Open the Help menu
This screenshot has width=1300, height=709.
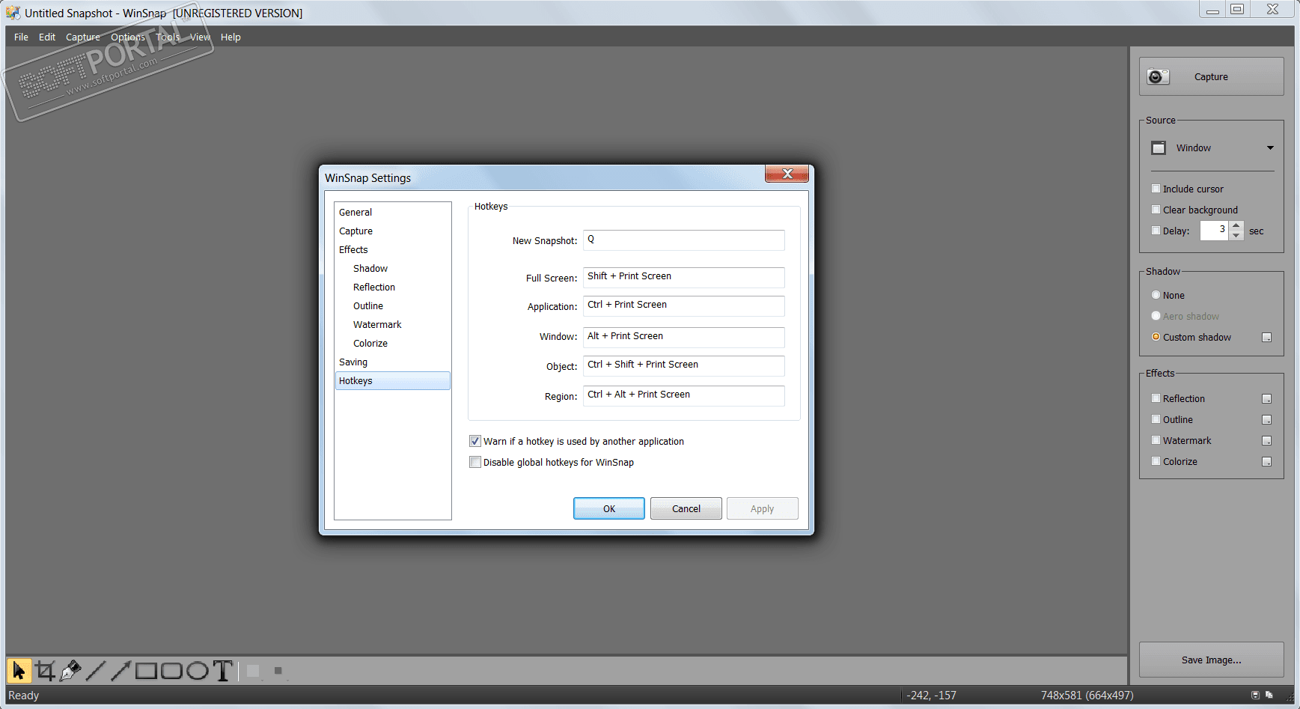point(231,37)
